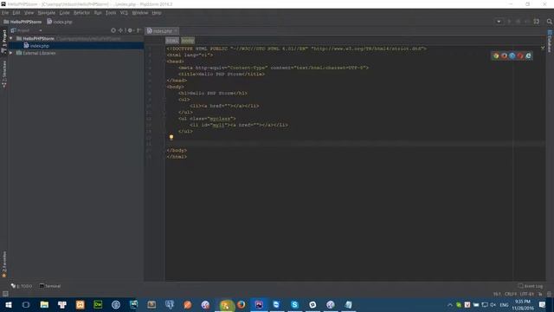Select External Libraries tree item

39,53
